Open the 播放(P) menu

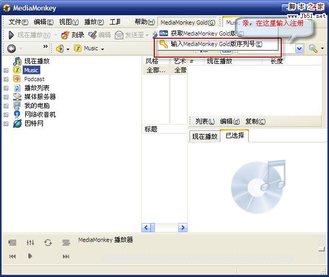94,22
